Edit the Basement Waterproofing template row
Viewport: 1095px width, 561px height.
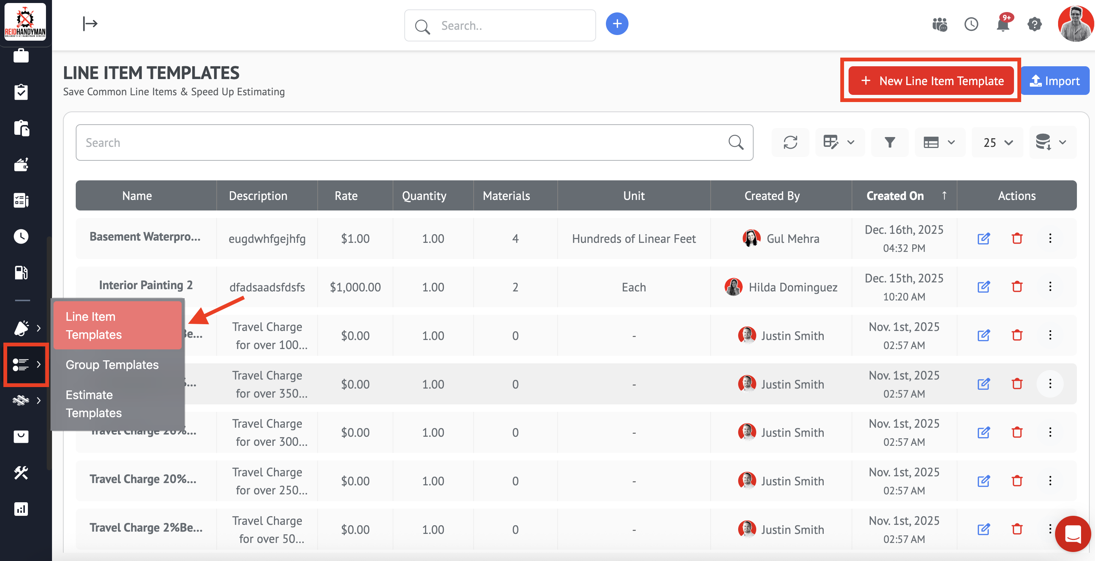pyautogui.click(x=983, y=239)
